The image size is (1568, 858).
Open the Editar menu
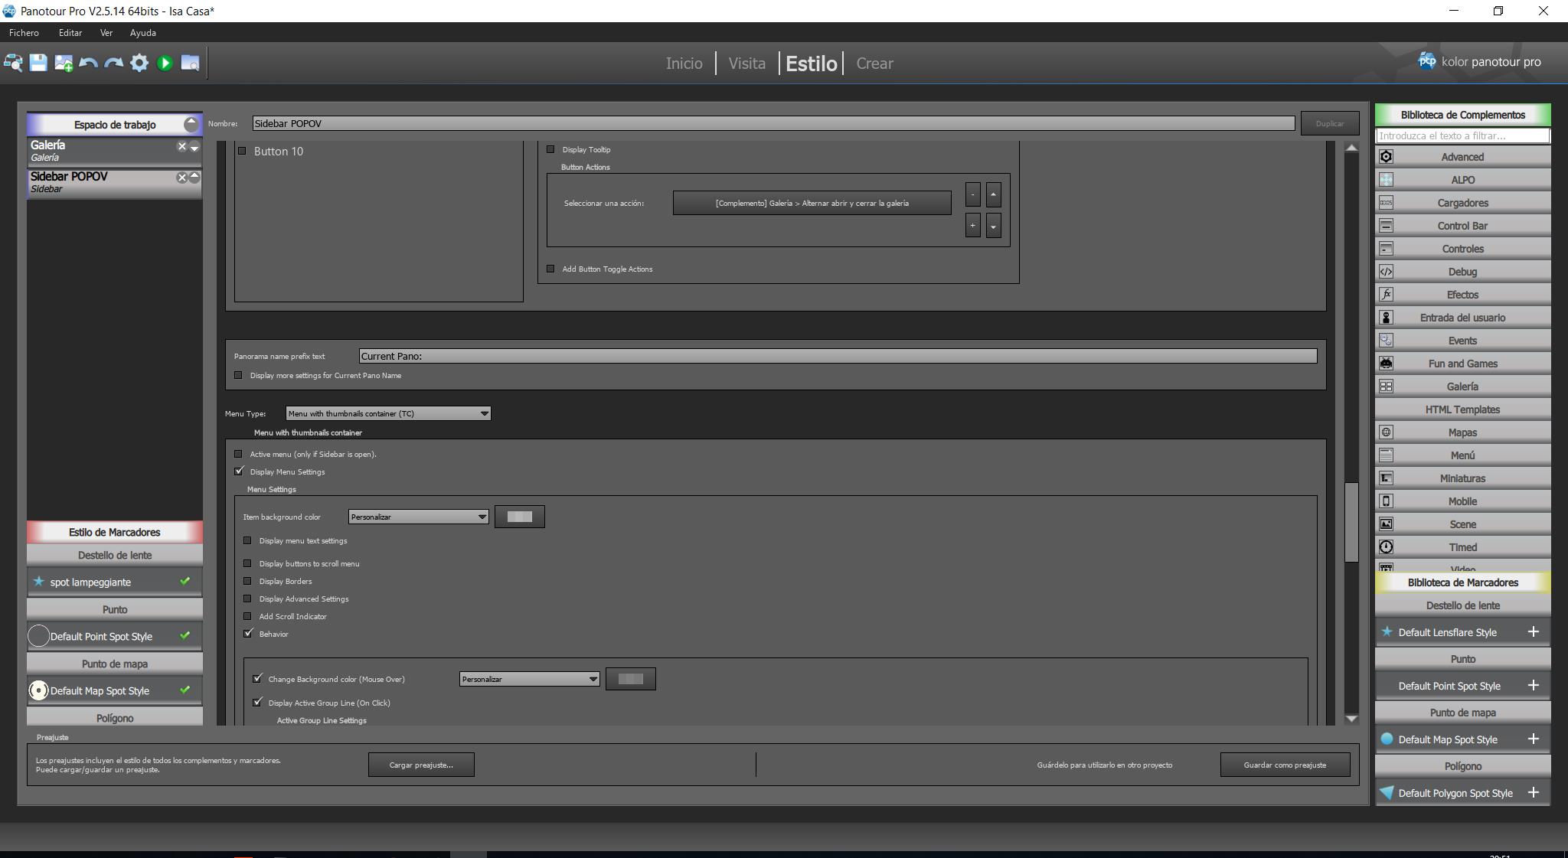[x=70, y=33]
